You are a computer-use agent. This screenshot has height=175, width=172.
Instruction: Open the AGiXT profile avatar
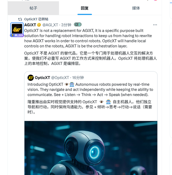(17, 29)
